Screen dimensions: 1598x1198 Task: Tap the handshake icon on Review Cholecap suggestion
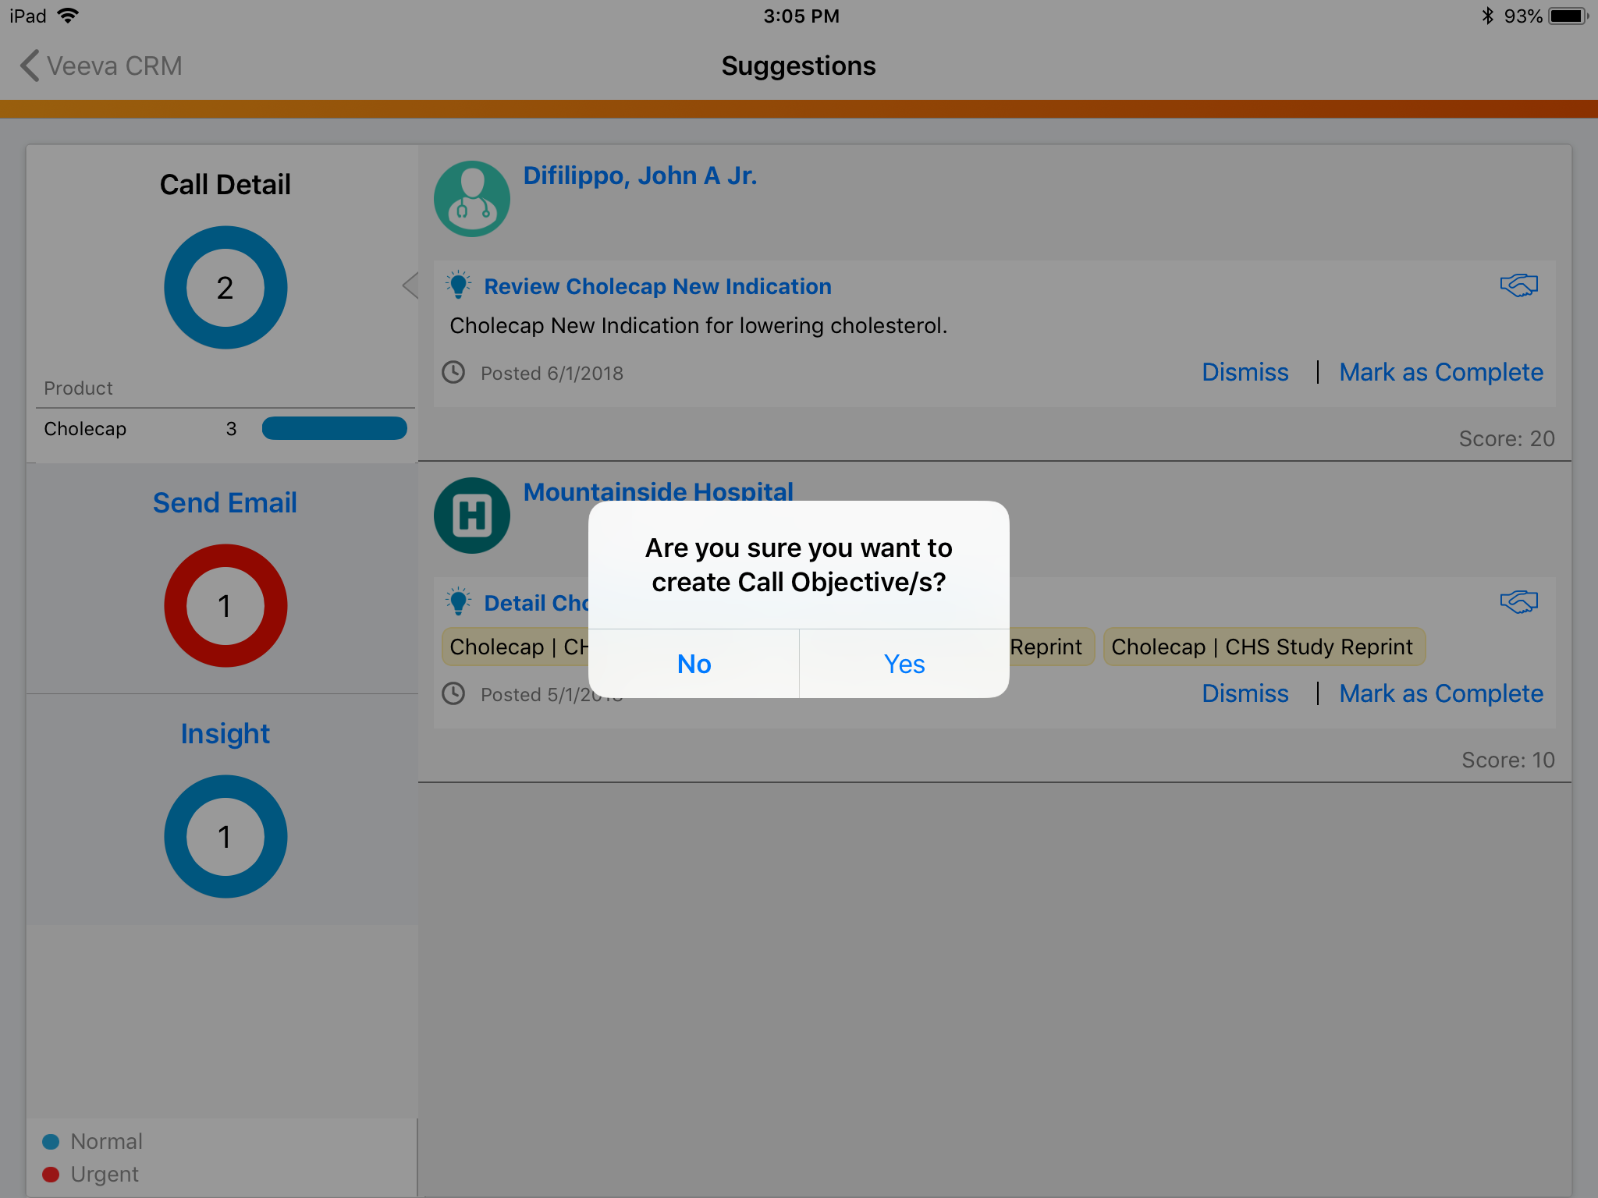(1518, 285)
